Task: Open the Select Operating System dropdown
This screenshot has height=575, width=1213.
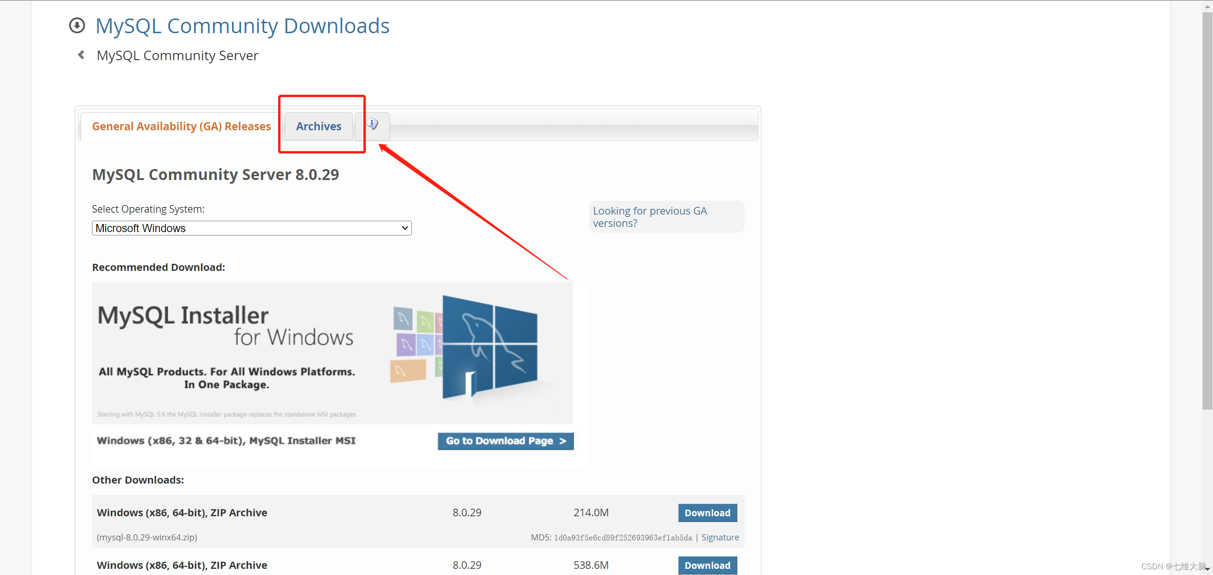Action: point(251,228)
